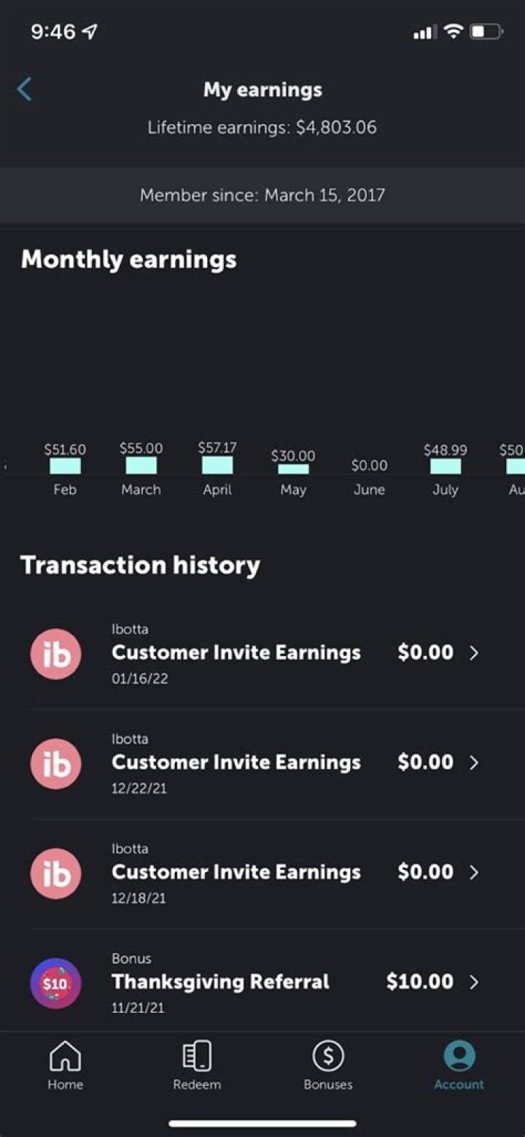Open the Home tab
525x1137 pixels.
pyautogui.click(x=65, y=1065)
